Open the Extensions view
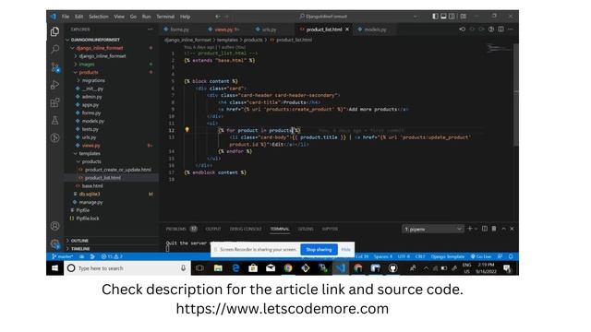The height and width of the screenshot is (332, 591). coord(55,102)
